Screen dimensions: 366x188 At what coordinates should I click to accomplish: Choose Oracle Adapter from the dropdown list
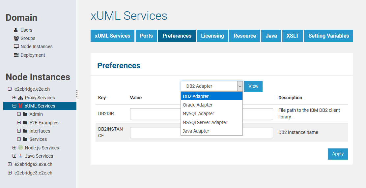click(198, 105)
